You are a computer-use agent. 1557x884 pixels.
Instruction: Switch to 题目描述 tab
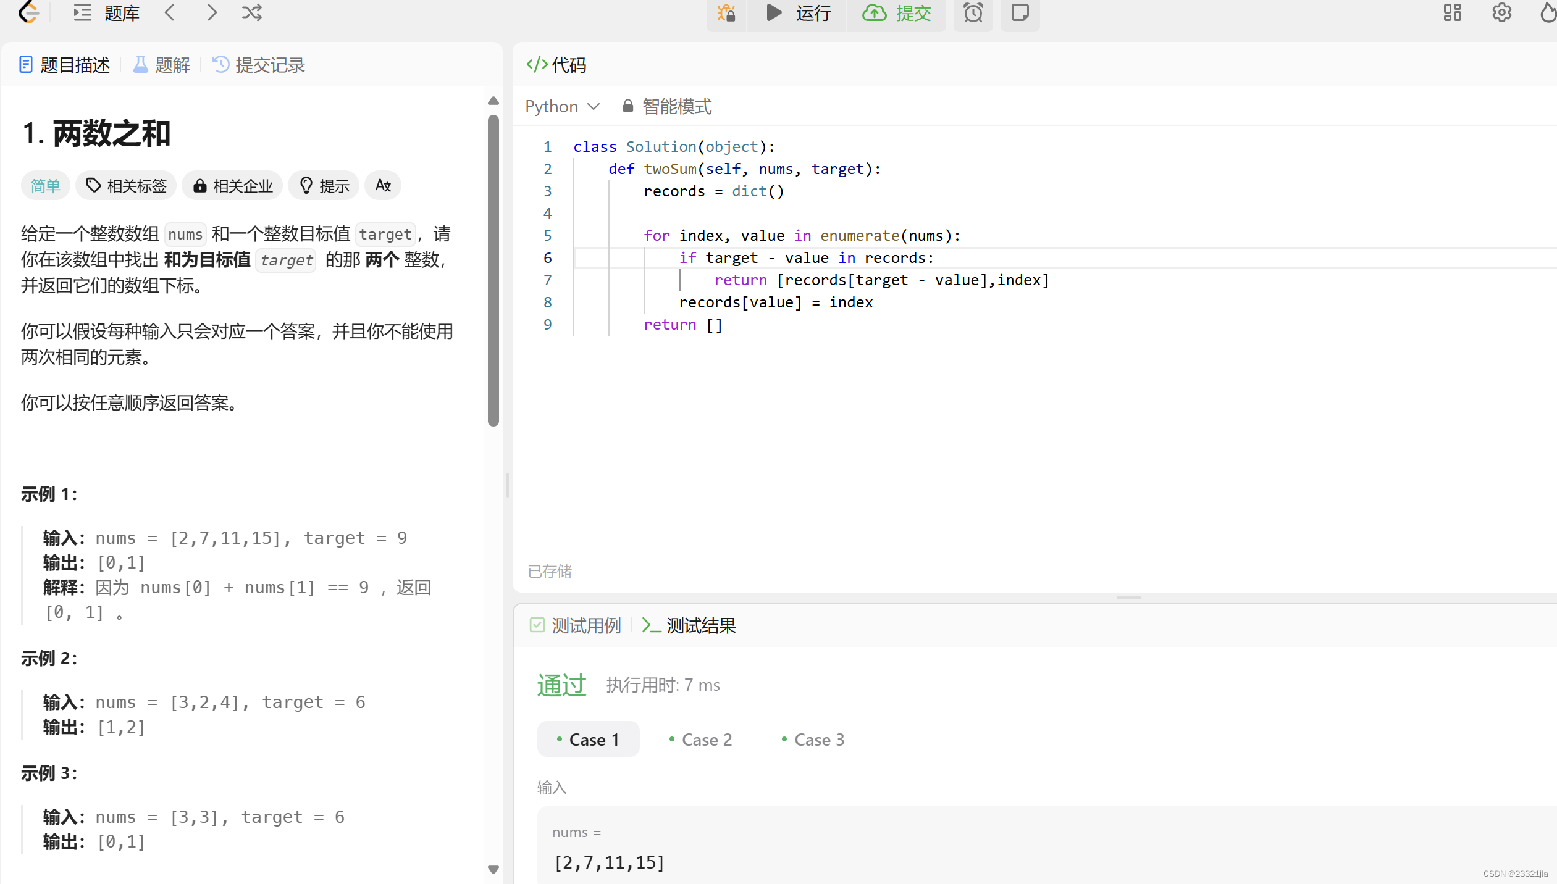click(x=65, y=65)
